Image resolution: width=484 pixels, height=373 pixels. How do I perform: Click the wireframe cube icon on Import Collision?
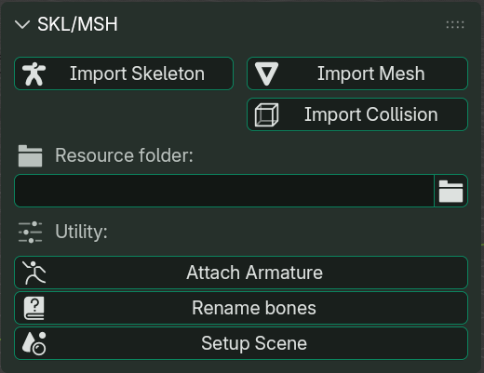pyautogui.click(x=266, y=115)
